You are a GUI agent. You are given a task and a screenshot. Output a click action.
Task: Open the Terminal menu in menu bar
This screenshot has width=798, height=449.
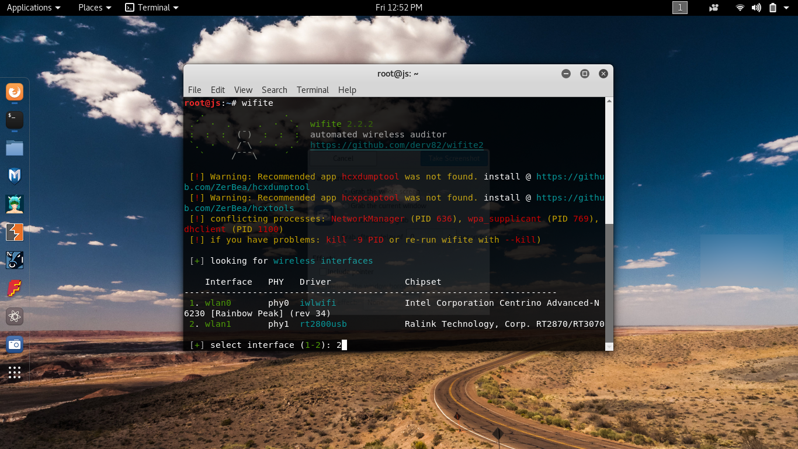[x=313, y=90]
